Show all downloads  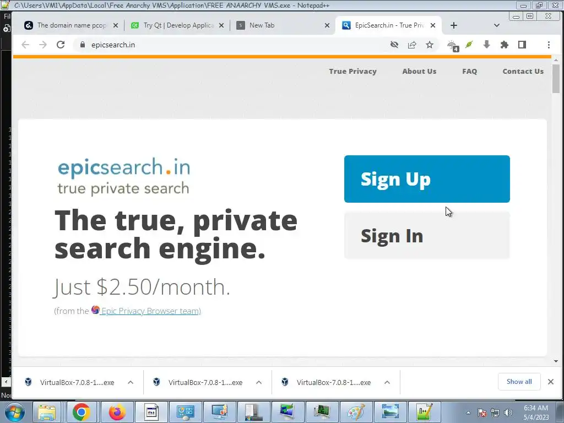(519, 382)
